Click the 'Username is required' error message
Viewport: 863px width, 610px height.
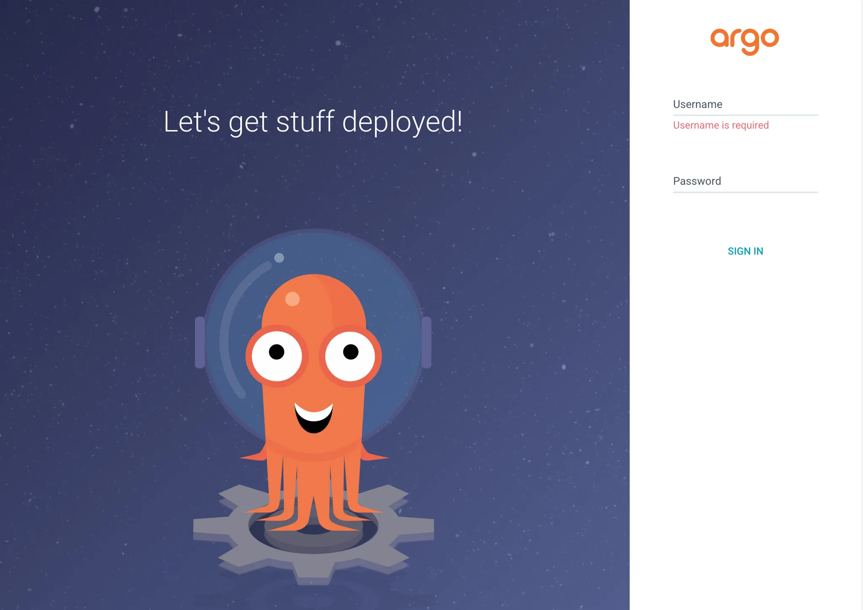click(721, 125)
